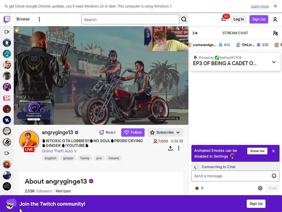The image size is (282, 212).
Task: Expand the pinned message chevron
Action: [273, 62]
